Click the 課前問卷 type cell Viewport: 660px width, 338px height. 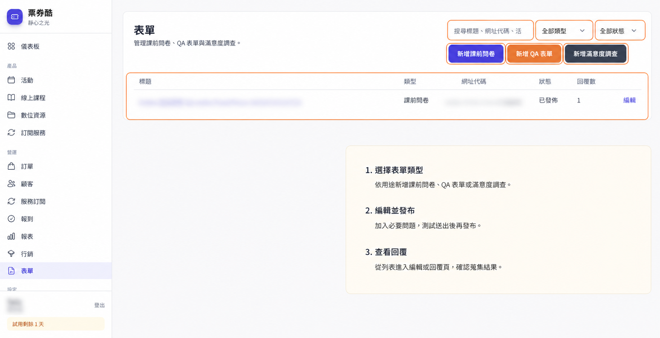[416, 100]
